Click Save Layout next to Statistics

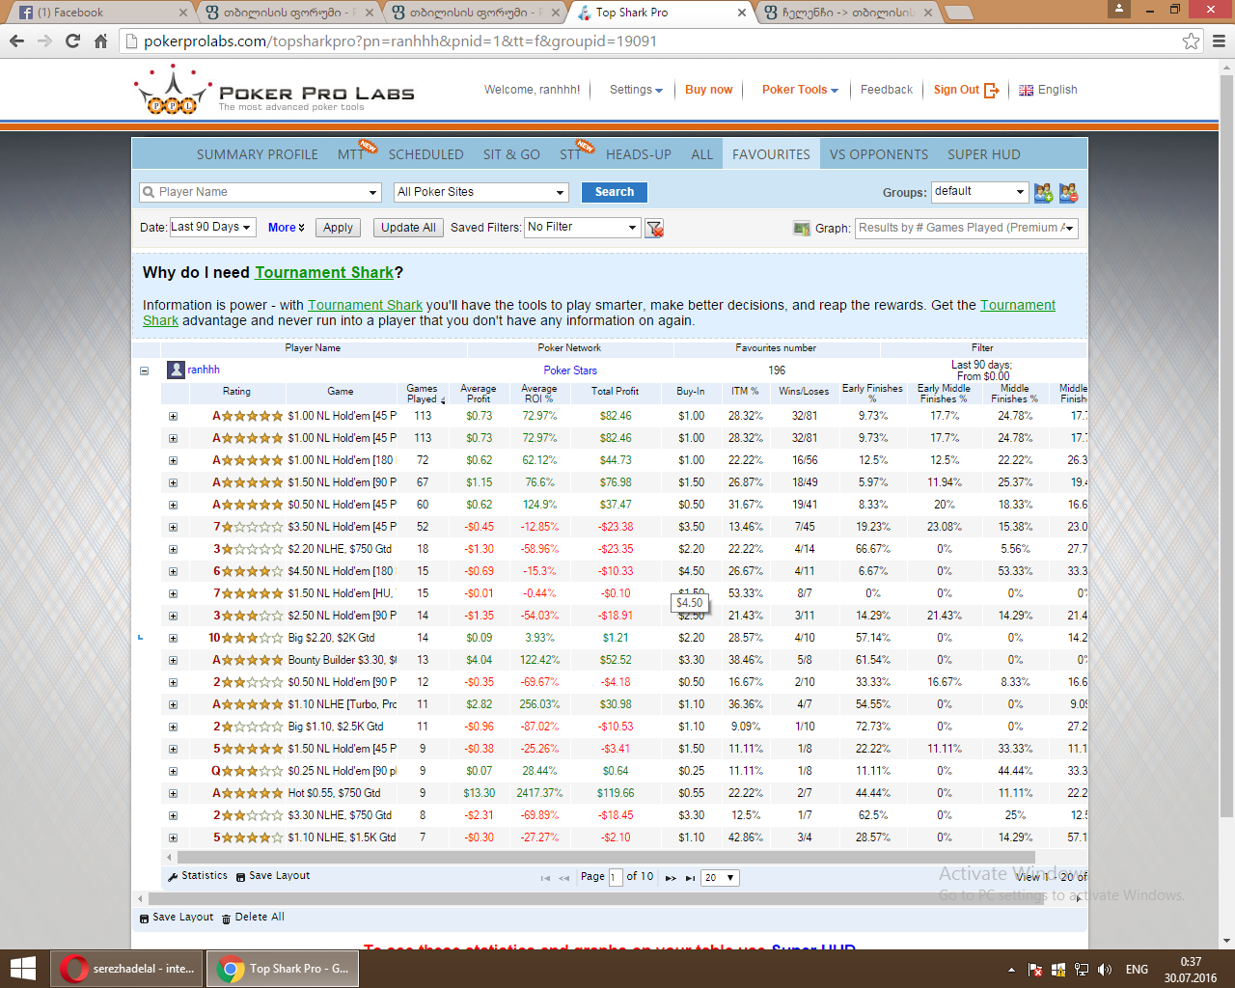[x=273, y=876]
